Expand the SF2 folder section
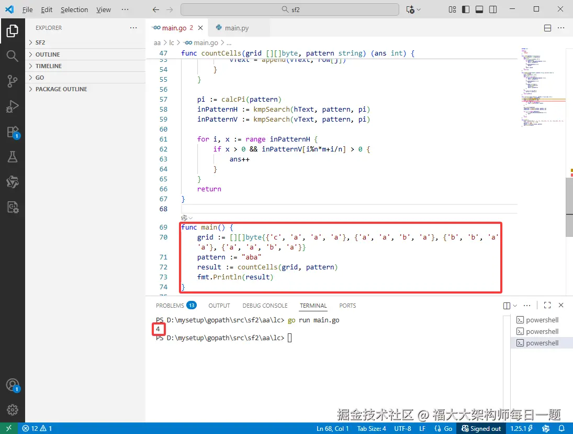This screenshot has width=573, height=434. click(x=85, y=42)
